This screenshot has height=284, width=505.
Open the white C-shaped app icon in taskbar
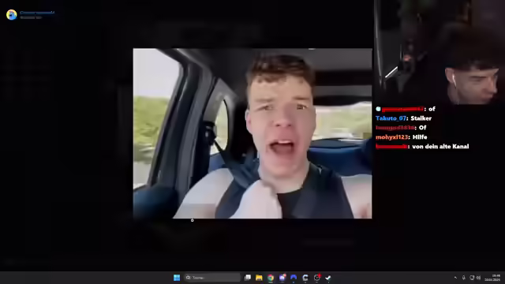(305, 278)
